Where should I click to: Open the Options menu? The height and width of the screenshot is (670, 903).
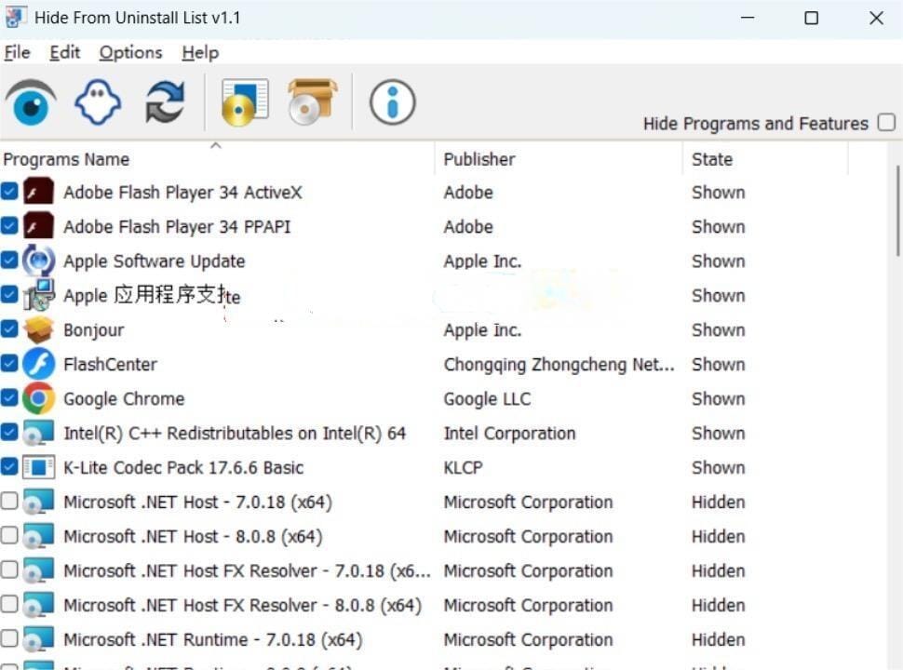click(130, 52)
